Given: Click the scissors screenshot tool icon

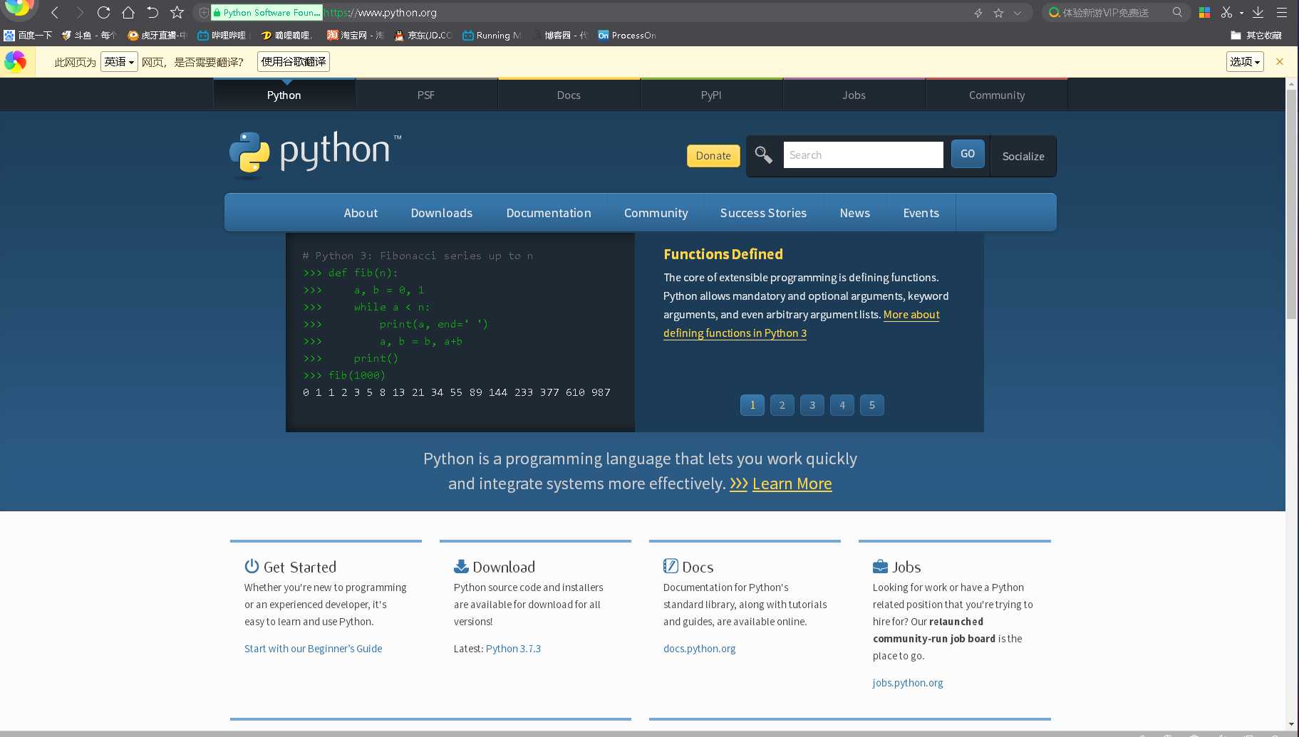Looking at the screenshot, I should [x=1226, y=12].
